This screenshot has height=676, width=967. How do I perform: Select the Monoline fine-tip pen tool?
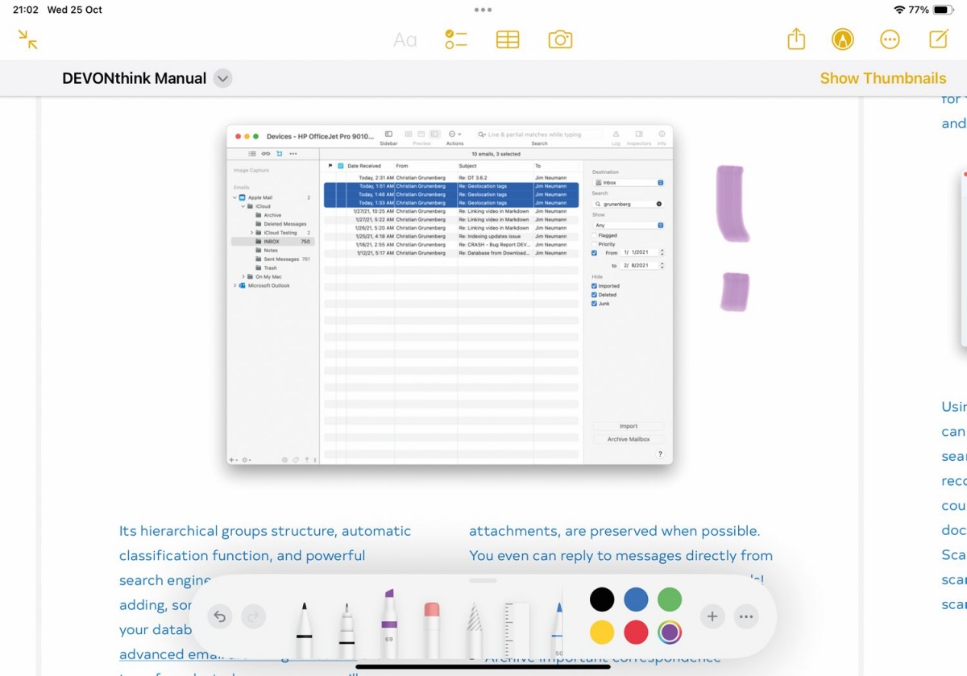[x=347, y=631]
